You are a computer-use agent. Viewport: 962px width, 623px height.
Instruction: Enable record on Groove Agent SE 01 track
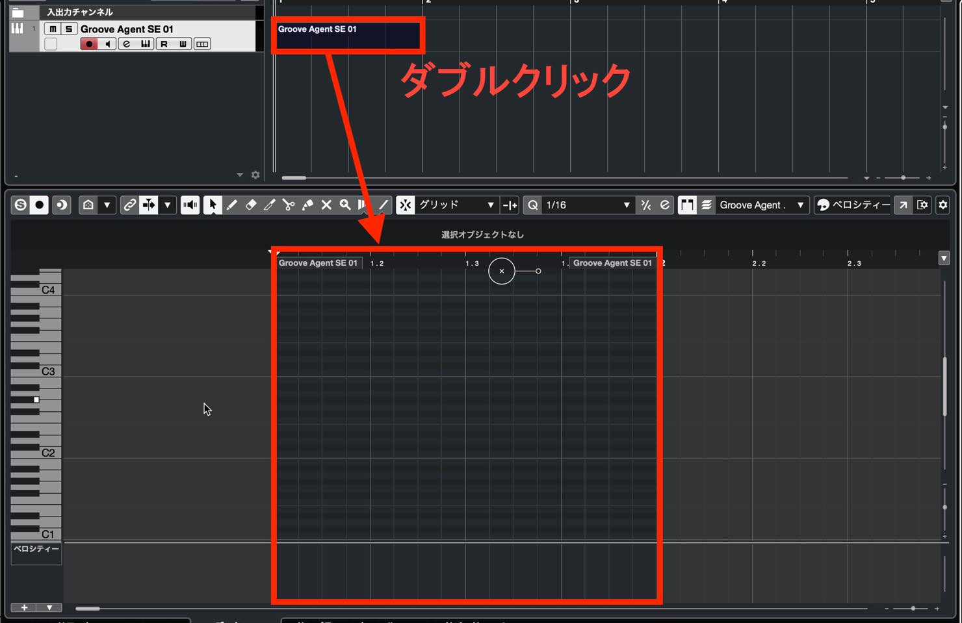click(89, 44)
